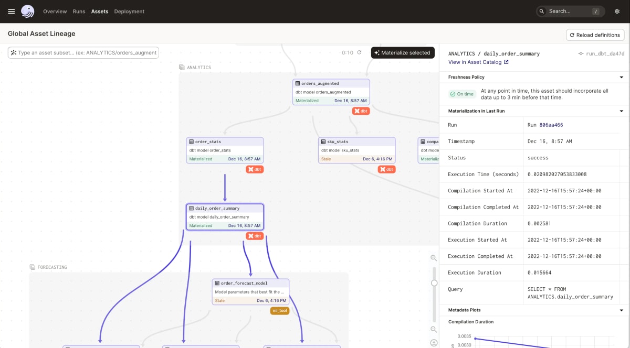Click the table icon on sku_stats node
This screenshot has width=630, height=348.
pyautogui.click(x=323, y=142)
